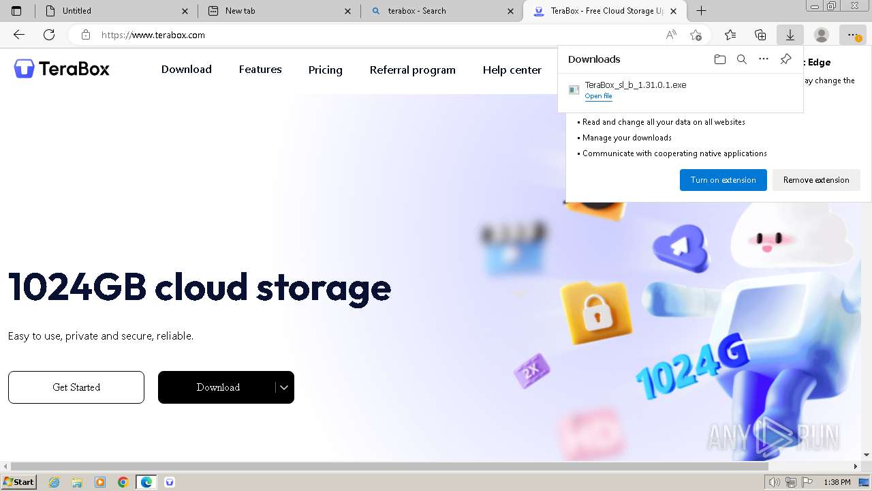The image size is (872, 491).
Task: Click the taskbar clock 1:38 PM
Action: pyautogui.click(x=837, y=482)
